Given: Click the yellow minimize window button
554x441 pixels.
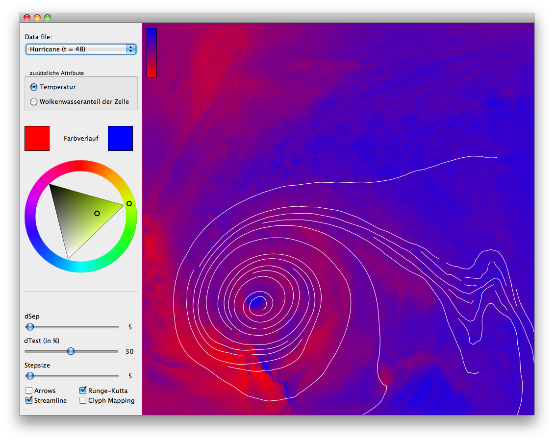Looking at the screenshot, I should click(x=37, y=18).
